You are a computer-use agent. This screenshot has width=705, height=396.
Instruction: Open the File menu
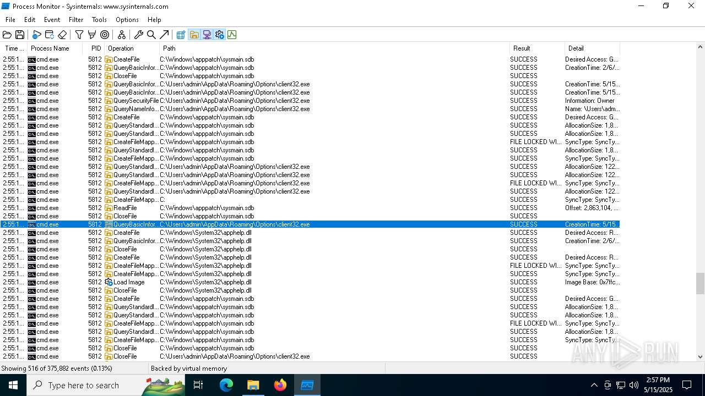click(10, 20)
